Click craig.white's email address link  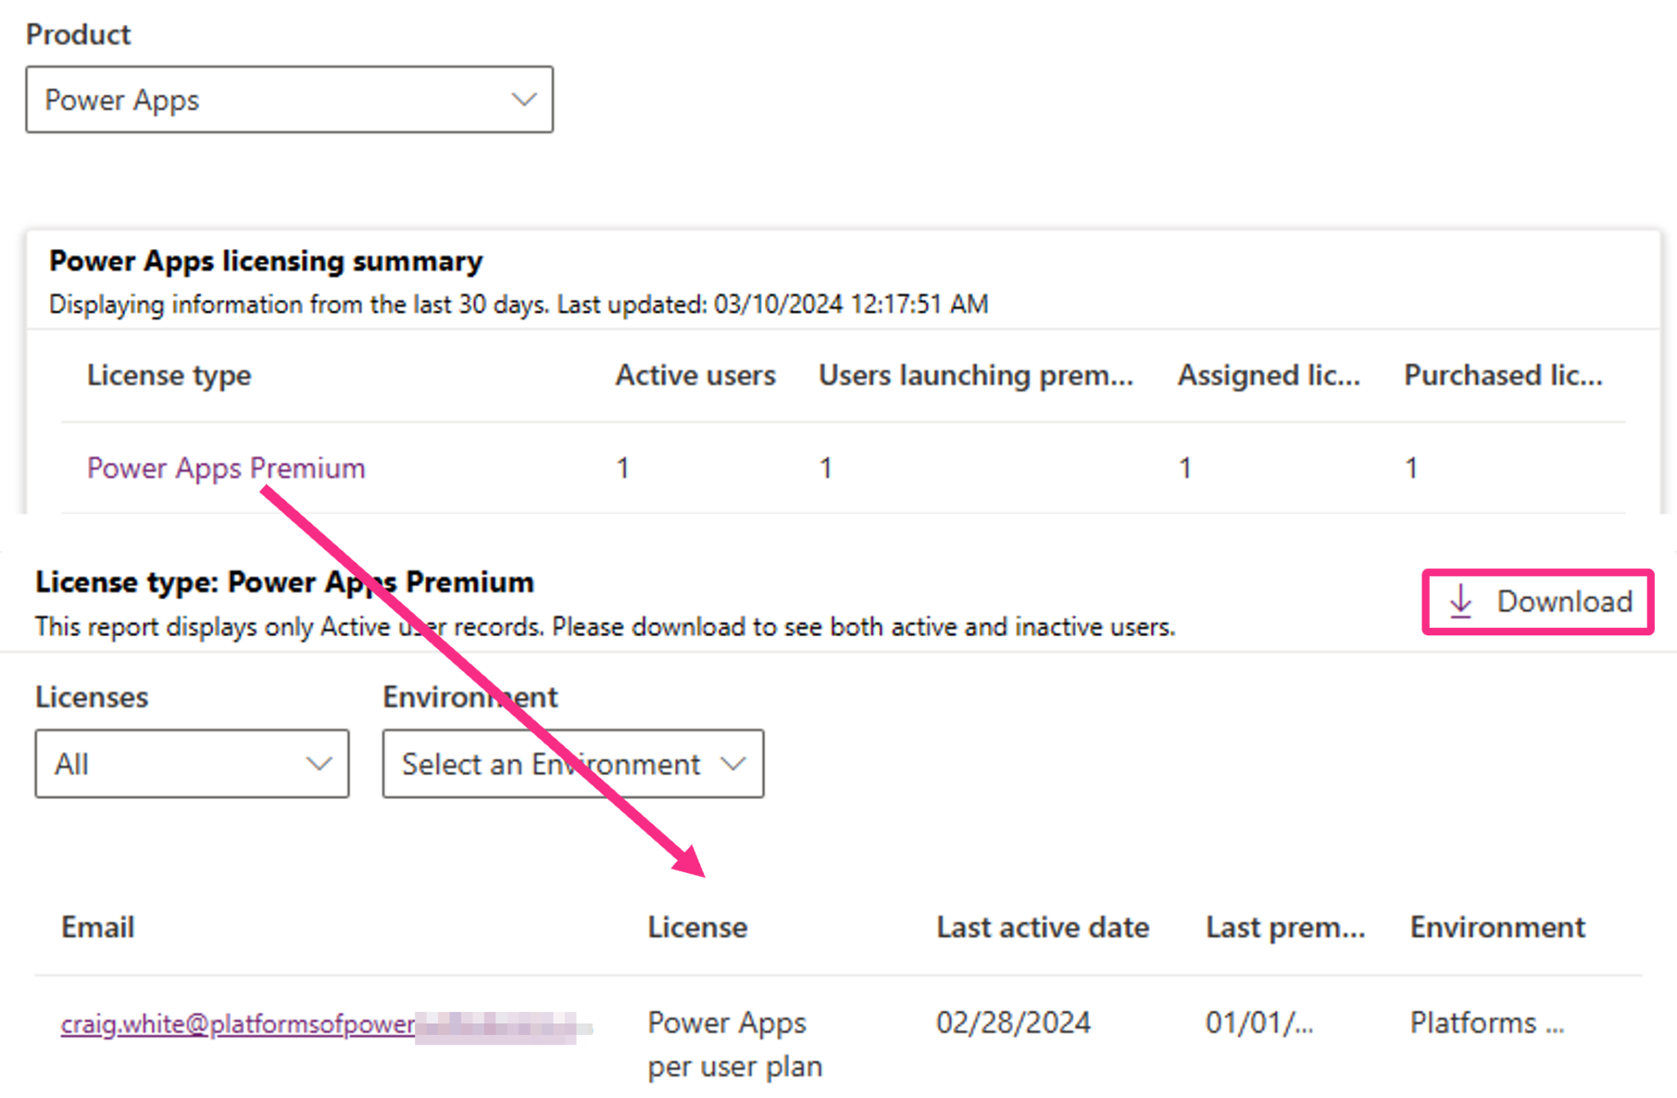(237, 1023)
